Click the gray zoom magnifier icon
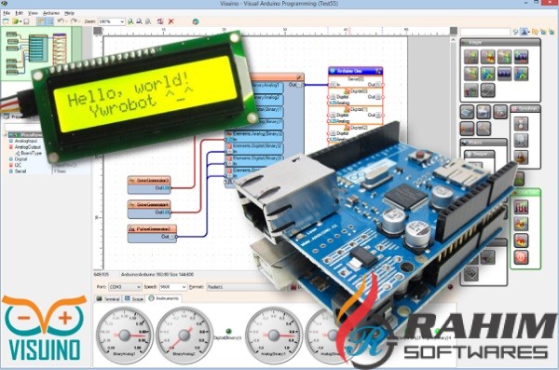 click(x=148, y=21)
